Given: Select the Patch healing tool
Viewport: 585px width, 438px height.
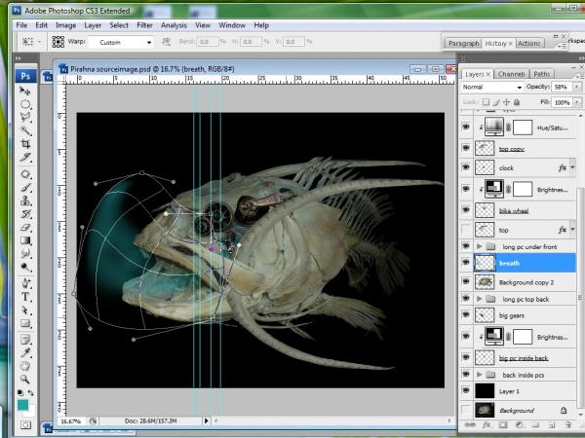Looking at the screenshot, I should (x=25, y=174).
